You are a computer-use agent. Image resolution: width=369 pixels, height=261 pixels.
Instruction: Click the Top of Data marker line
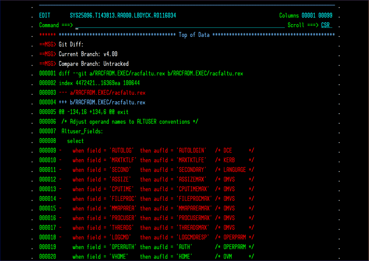[x=194, y=35]
